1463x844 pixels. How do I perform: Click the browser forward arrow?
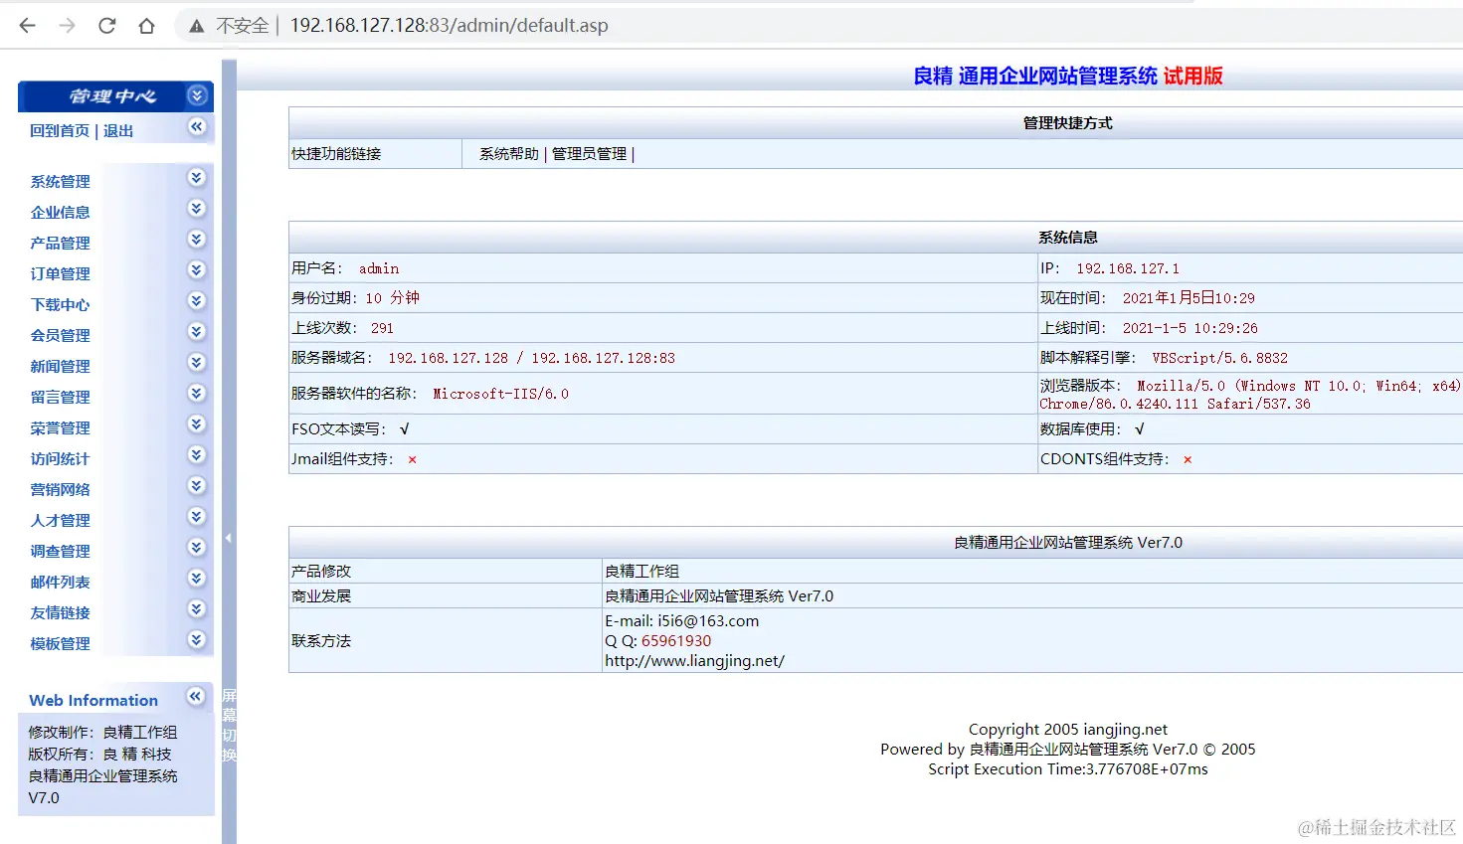tap(68, 26)
